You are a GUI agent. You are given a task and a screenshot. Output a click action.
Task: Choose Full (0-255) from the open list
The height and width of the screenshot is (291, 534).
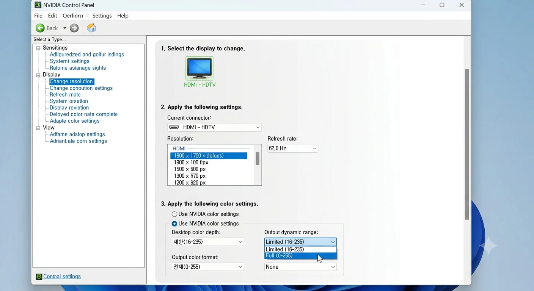pos(300,256)
